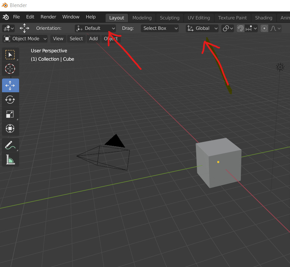Open the Global transform space dropdown
Viewport: 290px width, 267px height.
click(x=202, y=28)
